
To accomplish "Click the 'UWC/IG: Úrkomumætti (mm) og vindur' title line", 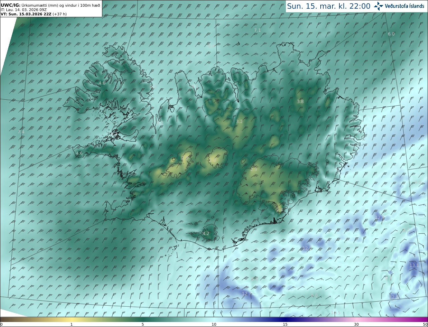I will click(x=50, y=5).
